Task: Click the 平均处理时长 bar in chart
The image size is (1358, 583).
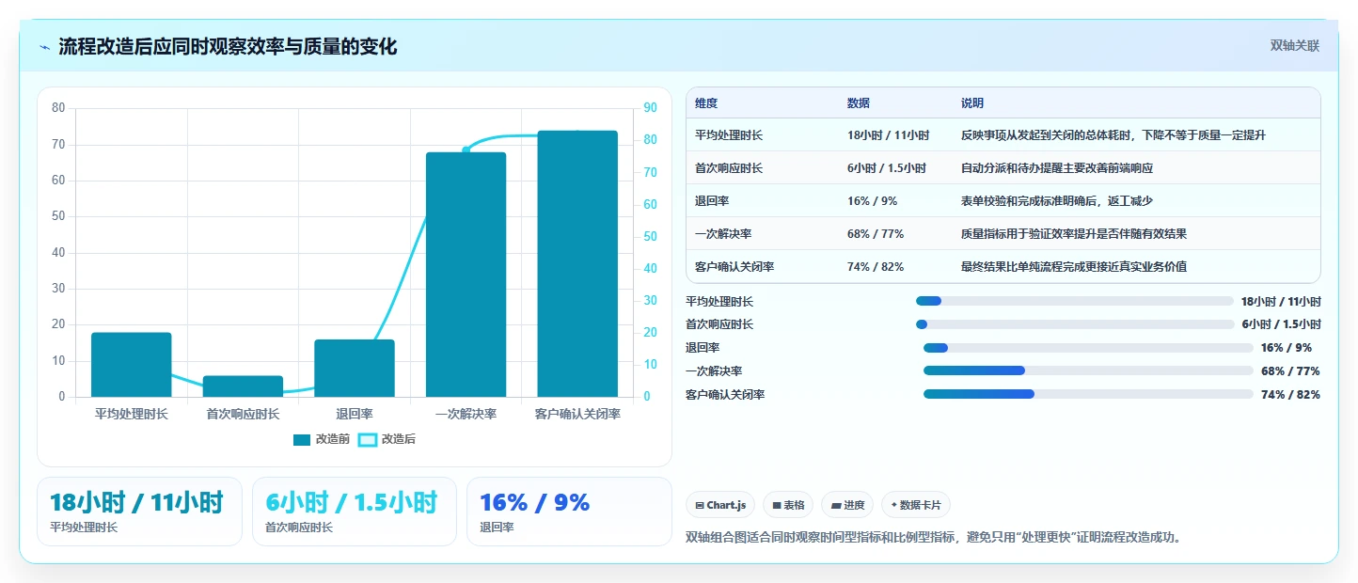Action: click(132, 365)
